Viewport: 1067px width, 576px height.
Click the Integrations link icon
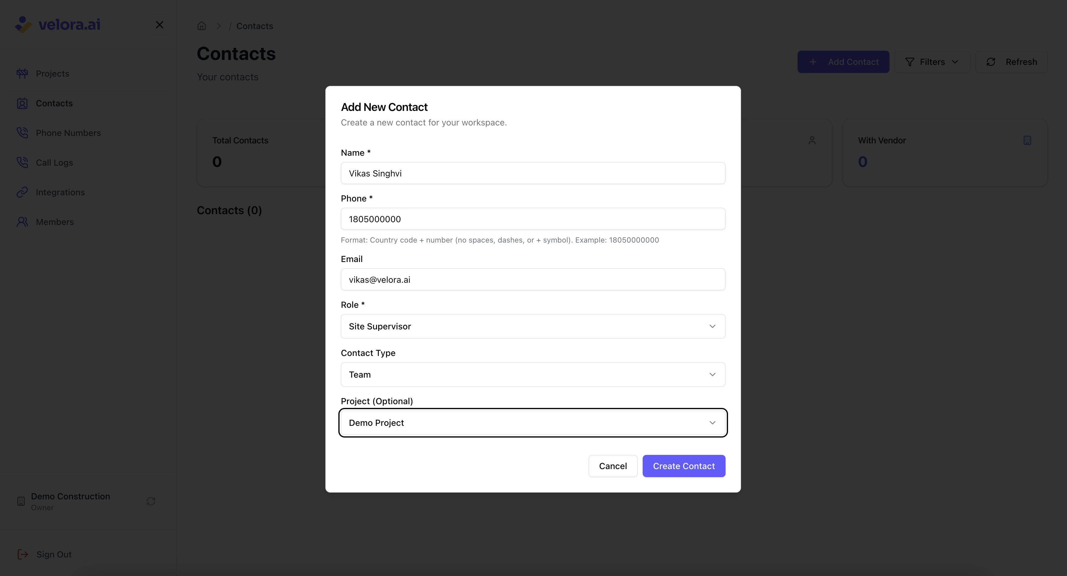pos(22,193)
